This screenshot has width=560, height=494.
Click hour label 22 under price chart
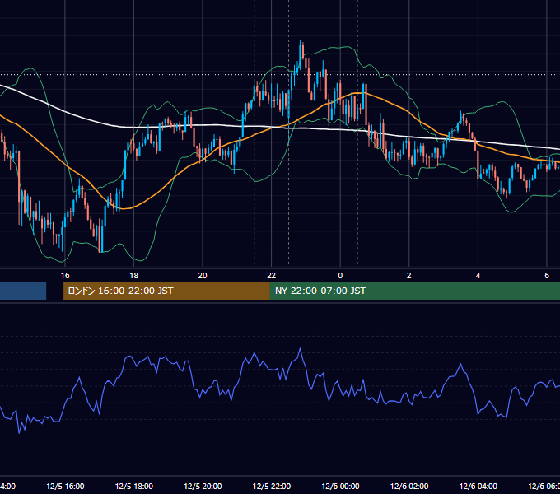[272, 276]
